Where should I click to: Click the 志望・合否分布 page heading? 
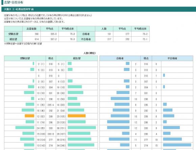pos(14,2)
